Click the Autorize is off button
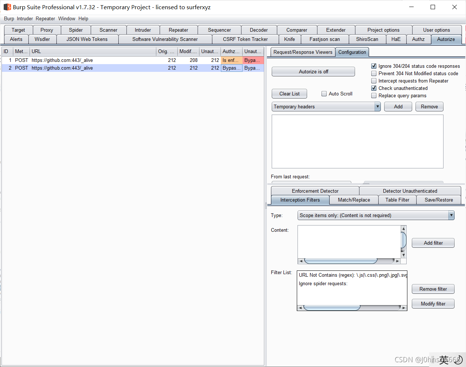The height and width of the screenshot is (367, 466). pos(313,71)
